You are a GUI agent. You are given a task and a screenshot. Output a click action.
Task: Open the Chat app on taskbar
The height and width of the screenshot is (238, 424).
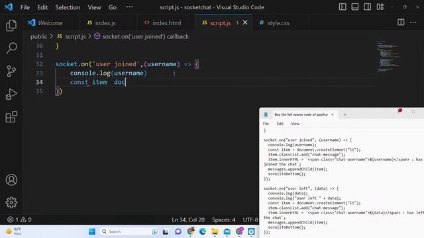178,231
